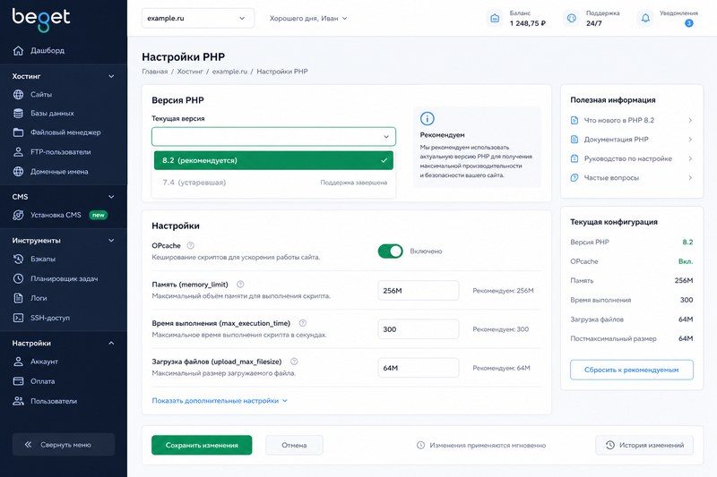Click the memory_limit input field 256M
The image size is (717, 477).
point(419,291)
